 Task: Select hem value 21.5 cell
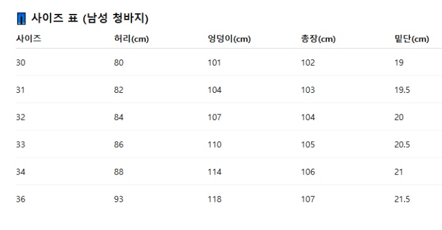tap(402, 199)
